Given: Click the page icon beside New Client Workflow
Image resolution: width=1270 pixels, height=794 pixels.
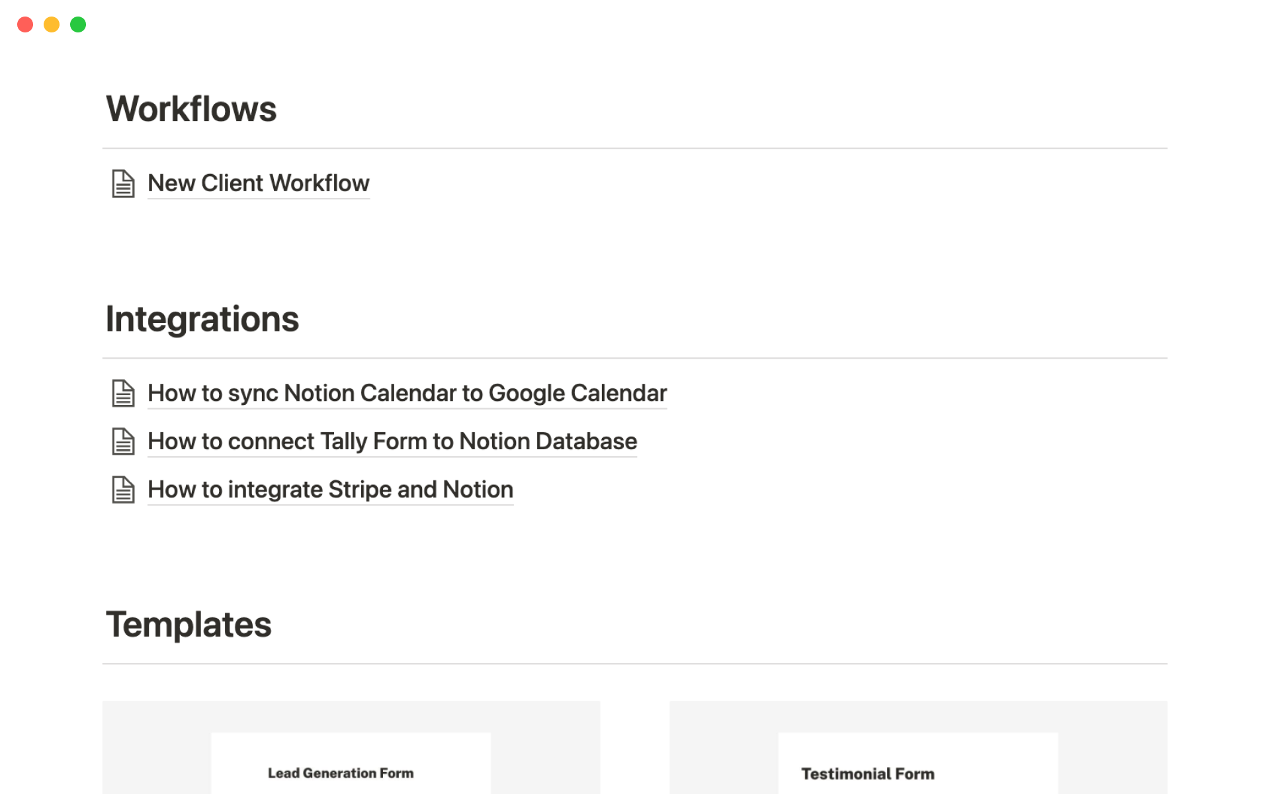Looking at the screenshot, I should 123,184.
